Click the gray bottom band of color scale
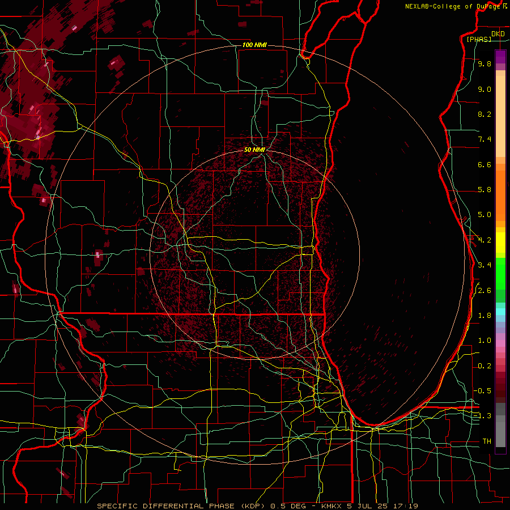Viewport: 510px width, 510px height. [500, 426]
